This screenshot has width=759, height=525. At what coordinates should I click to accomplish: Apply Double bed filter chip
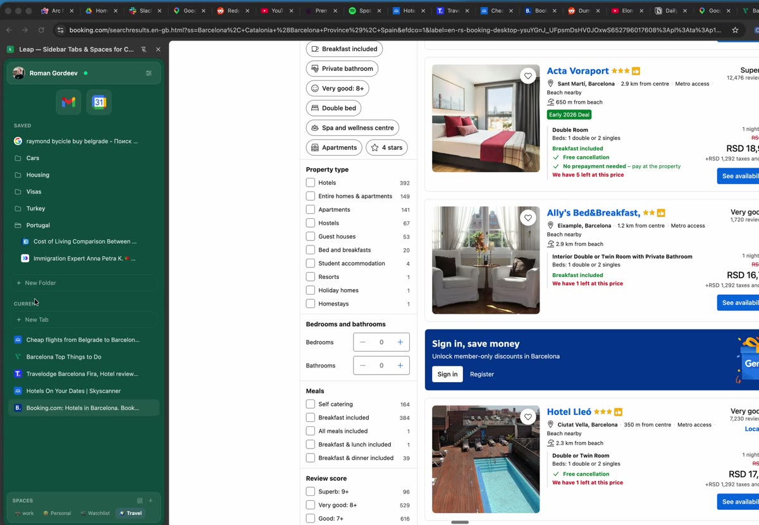pos(333,108)
